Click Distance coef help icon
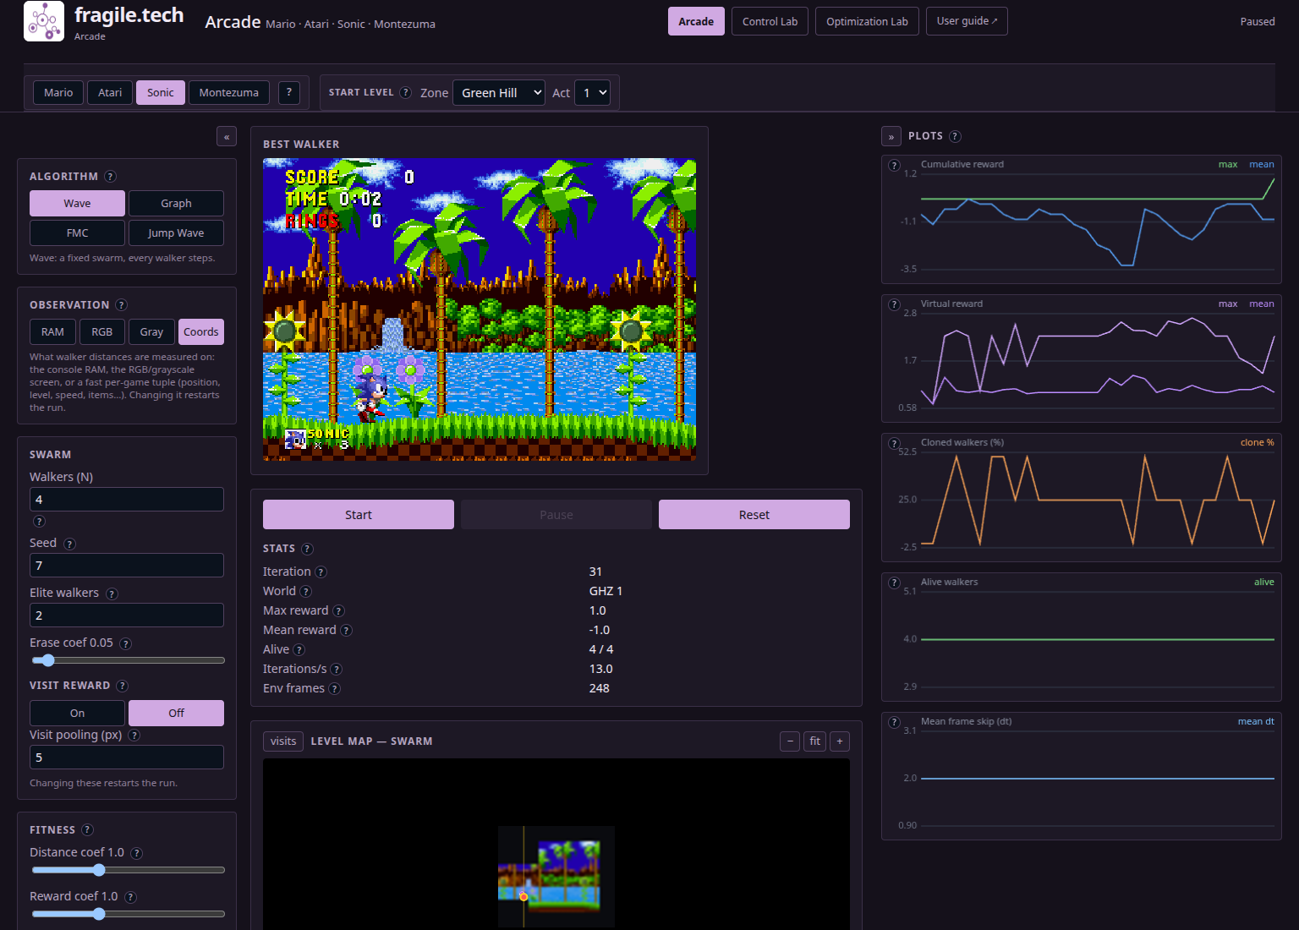The width and height of the screenshot is (1299, 930). coord(136,853)
